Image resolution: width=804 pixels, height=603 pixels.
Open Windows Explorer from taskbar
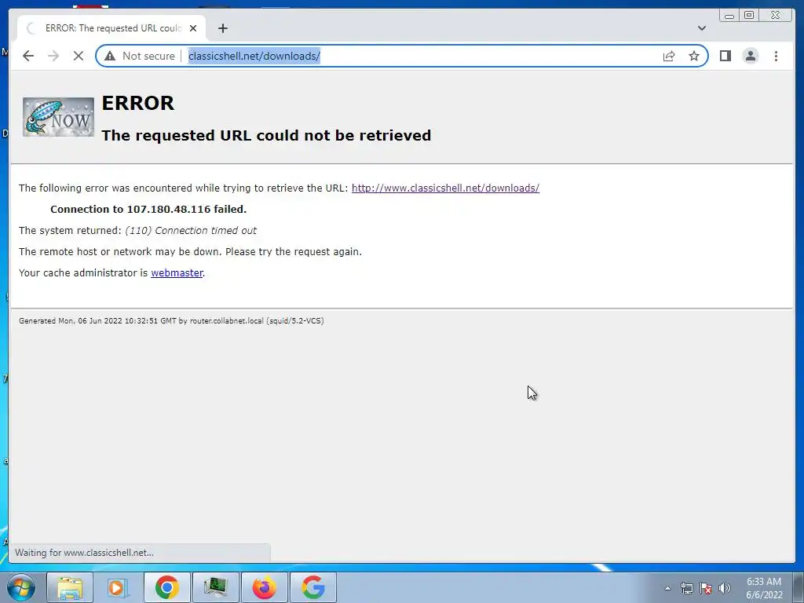(70, 587)
